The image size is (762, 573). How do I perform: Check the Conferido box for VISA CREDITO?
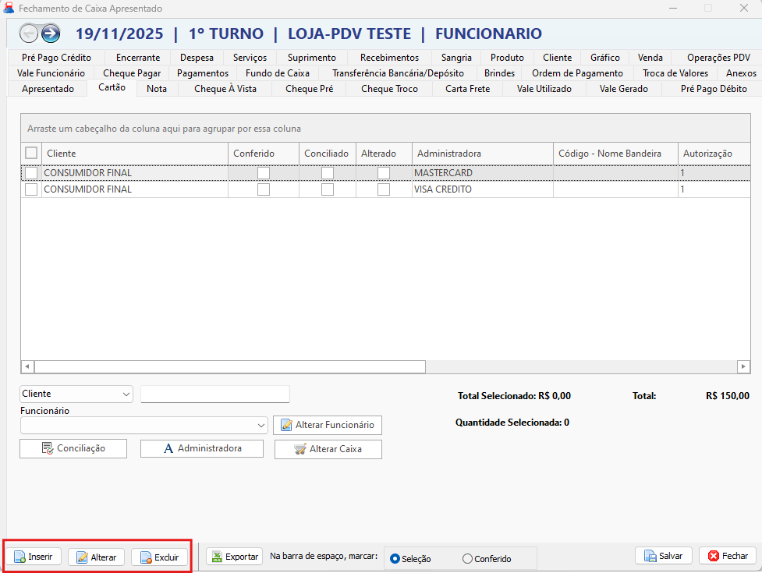point(264,189)
